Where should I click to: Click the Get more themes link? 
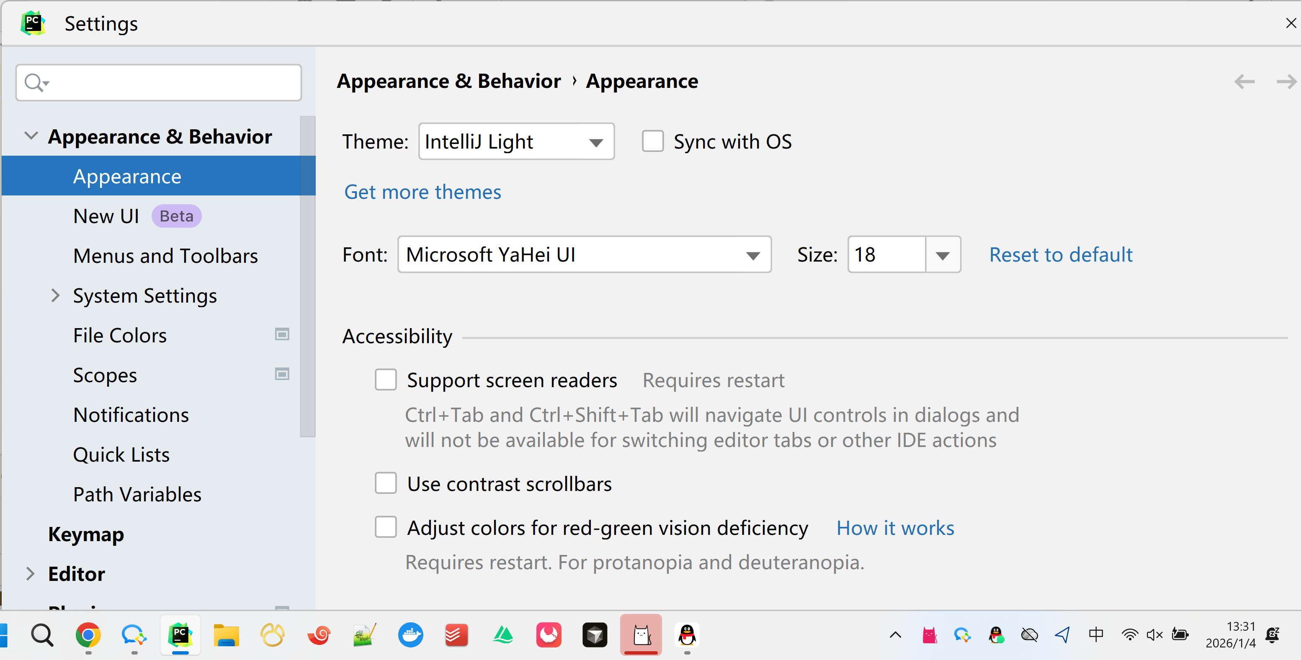(x=422, y=192)
